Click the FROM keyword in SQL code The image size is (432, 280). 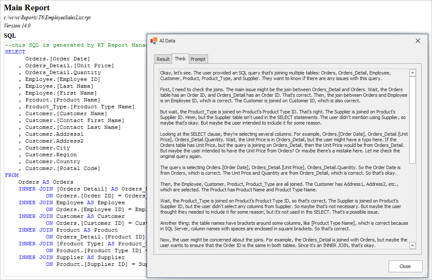[12, 175]
